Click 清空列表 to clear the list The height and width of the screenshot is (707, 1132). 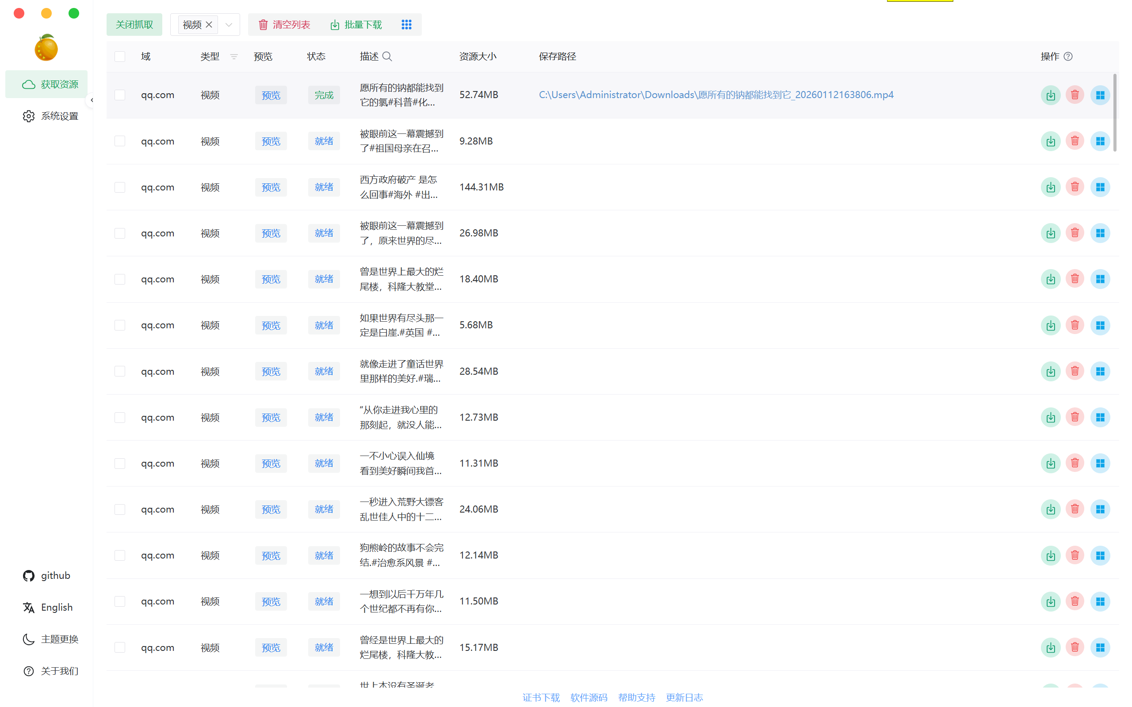(x=284, y=24)
